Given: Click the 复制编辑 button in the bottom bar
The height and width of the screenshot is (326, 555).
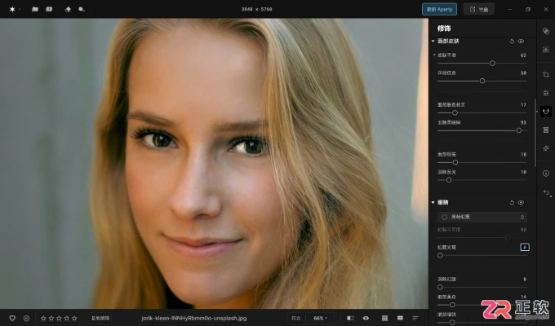Looking at the screenshot, I should pos(100,318).
